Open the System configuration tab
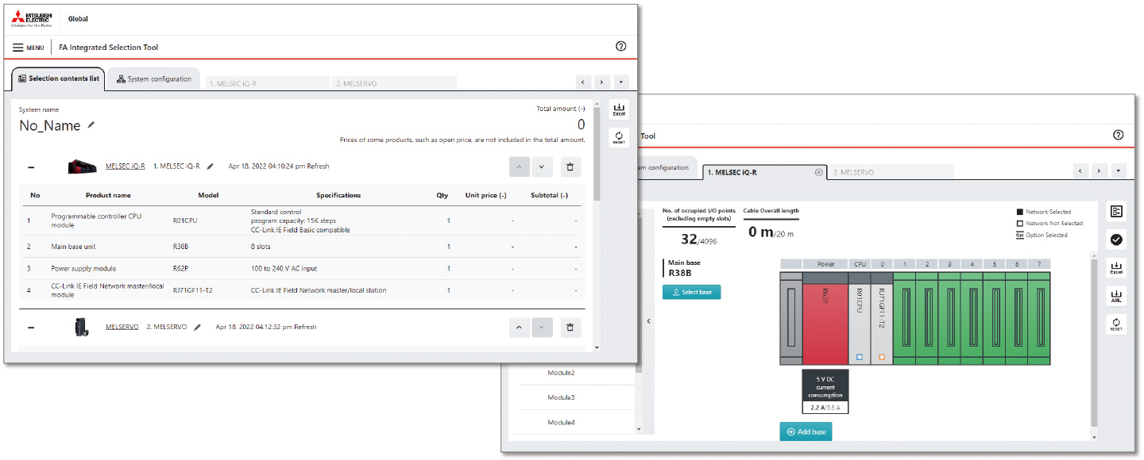The width and height of the screenshot is (1144, 460). (154, 79)
